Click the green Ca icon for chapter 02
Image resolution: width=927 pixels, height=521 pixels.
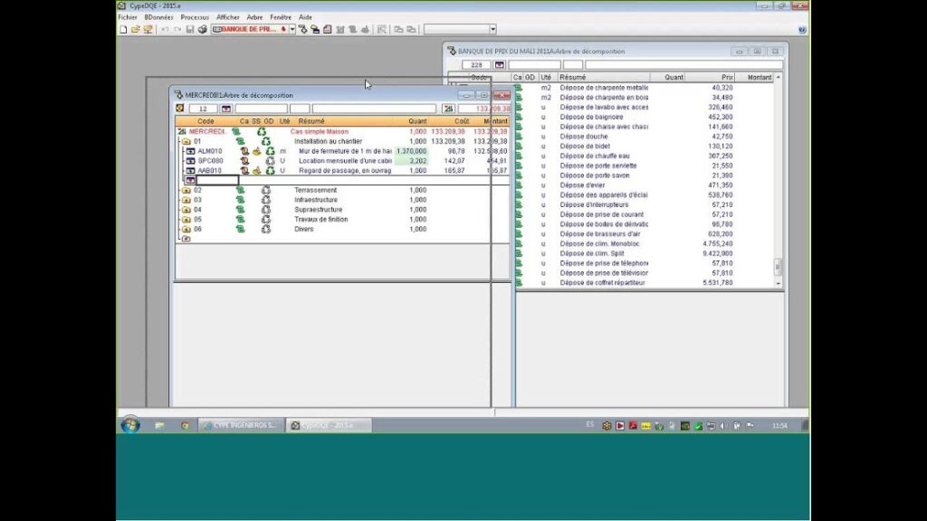[x=240, y=191]
